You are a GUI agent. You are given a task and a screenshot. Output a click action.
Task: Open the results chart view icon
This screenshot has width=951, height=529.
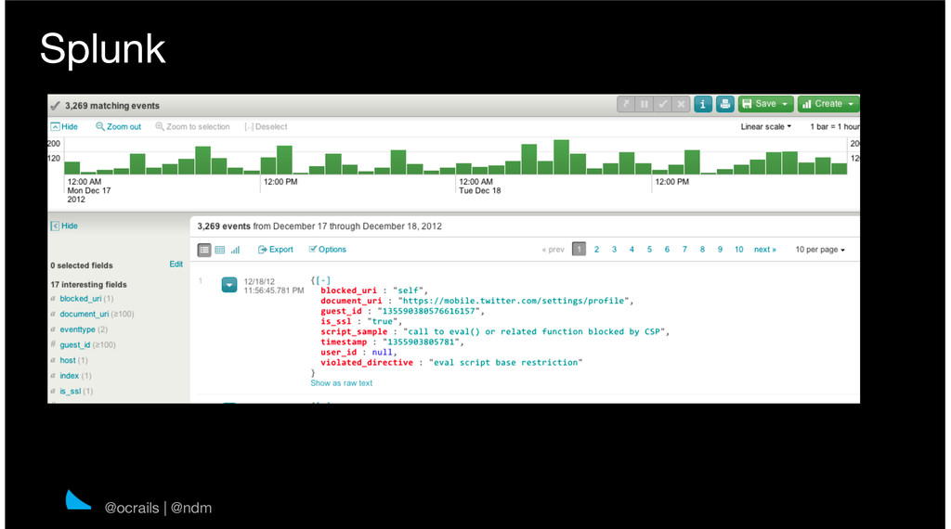235,250
